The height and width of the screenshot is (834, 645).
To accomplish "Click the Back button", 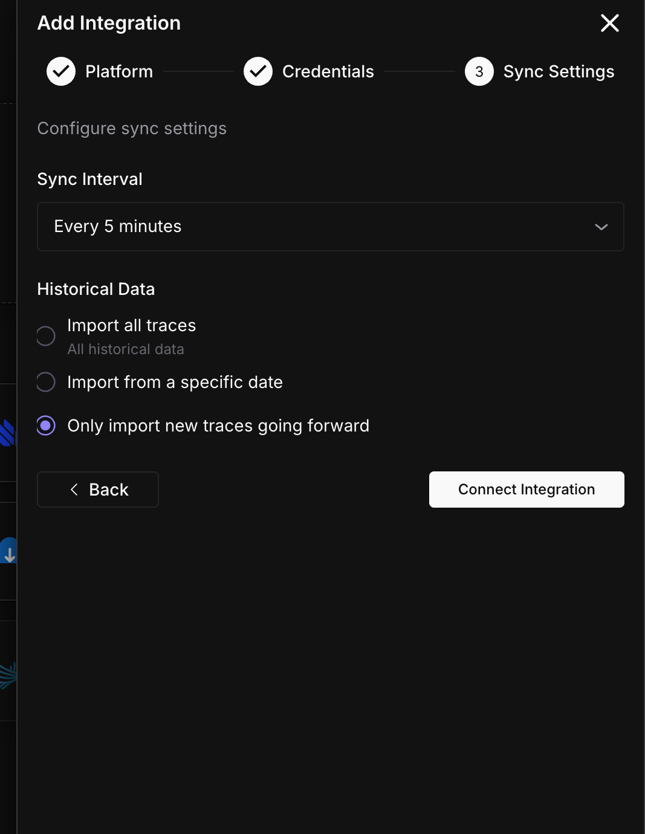I will point(97,490).
